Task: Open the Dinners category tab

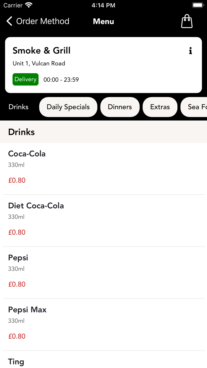Action: (x=120, y=107)
